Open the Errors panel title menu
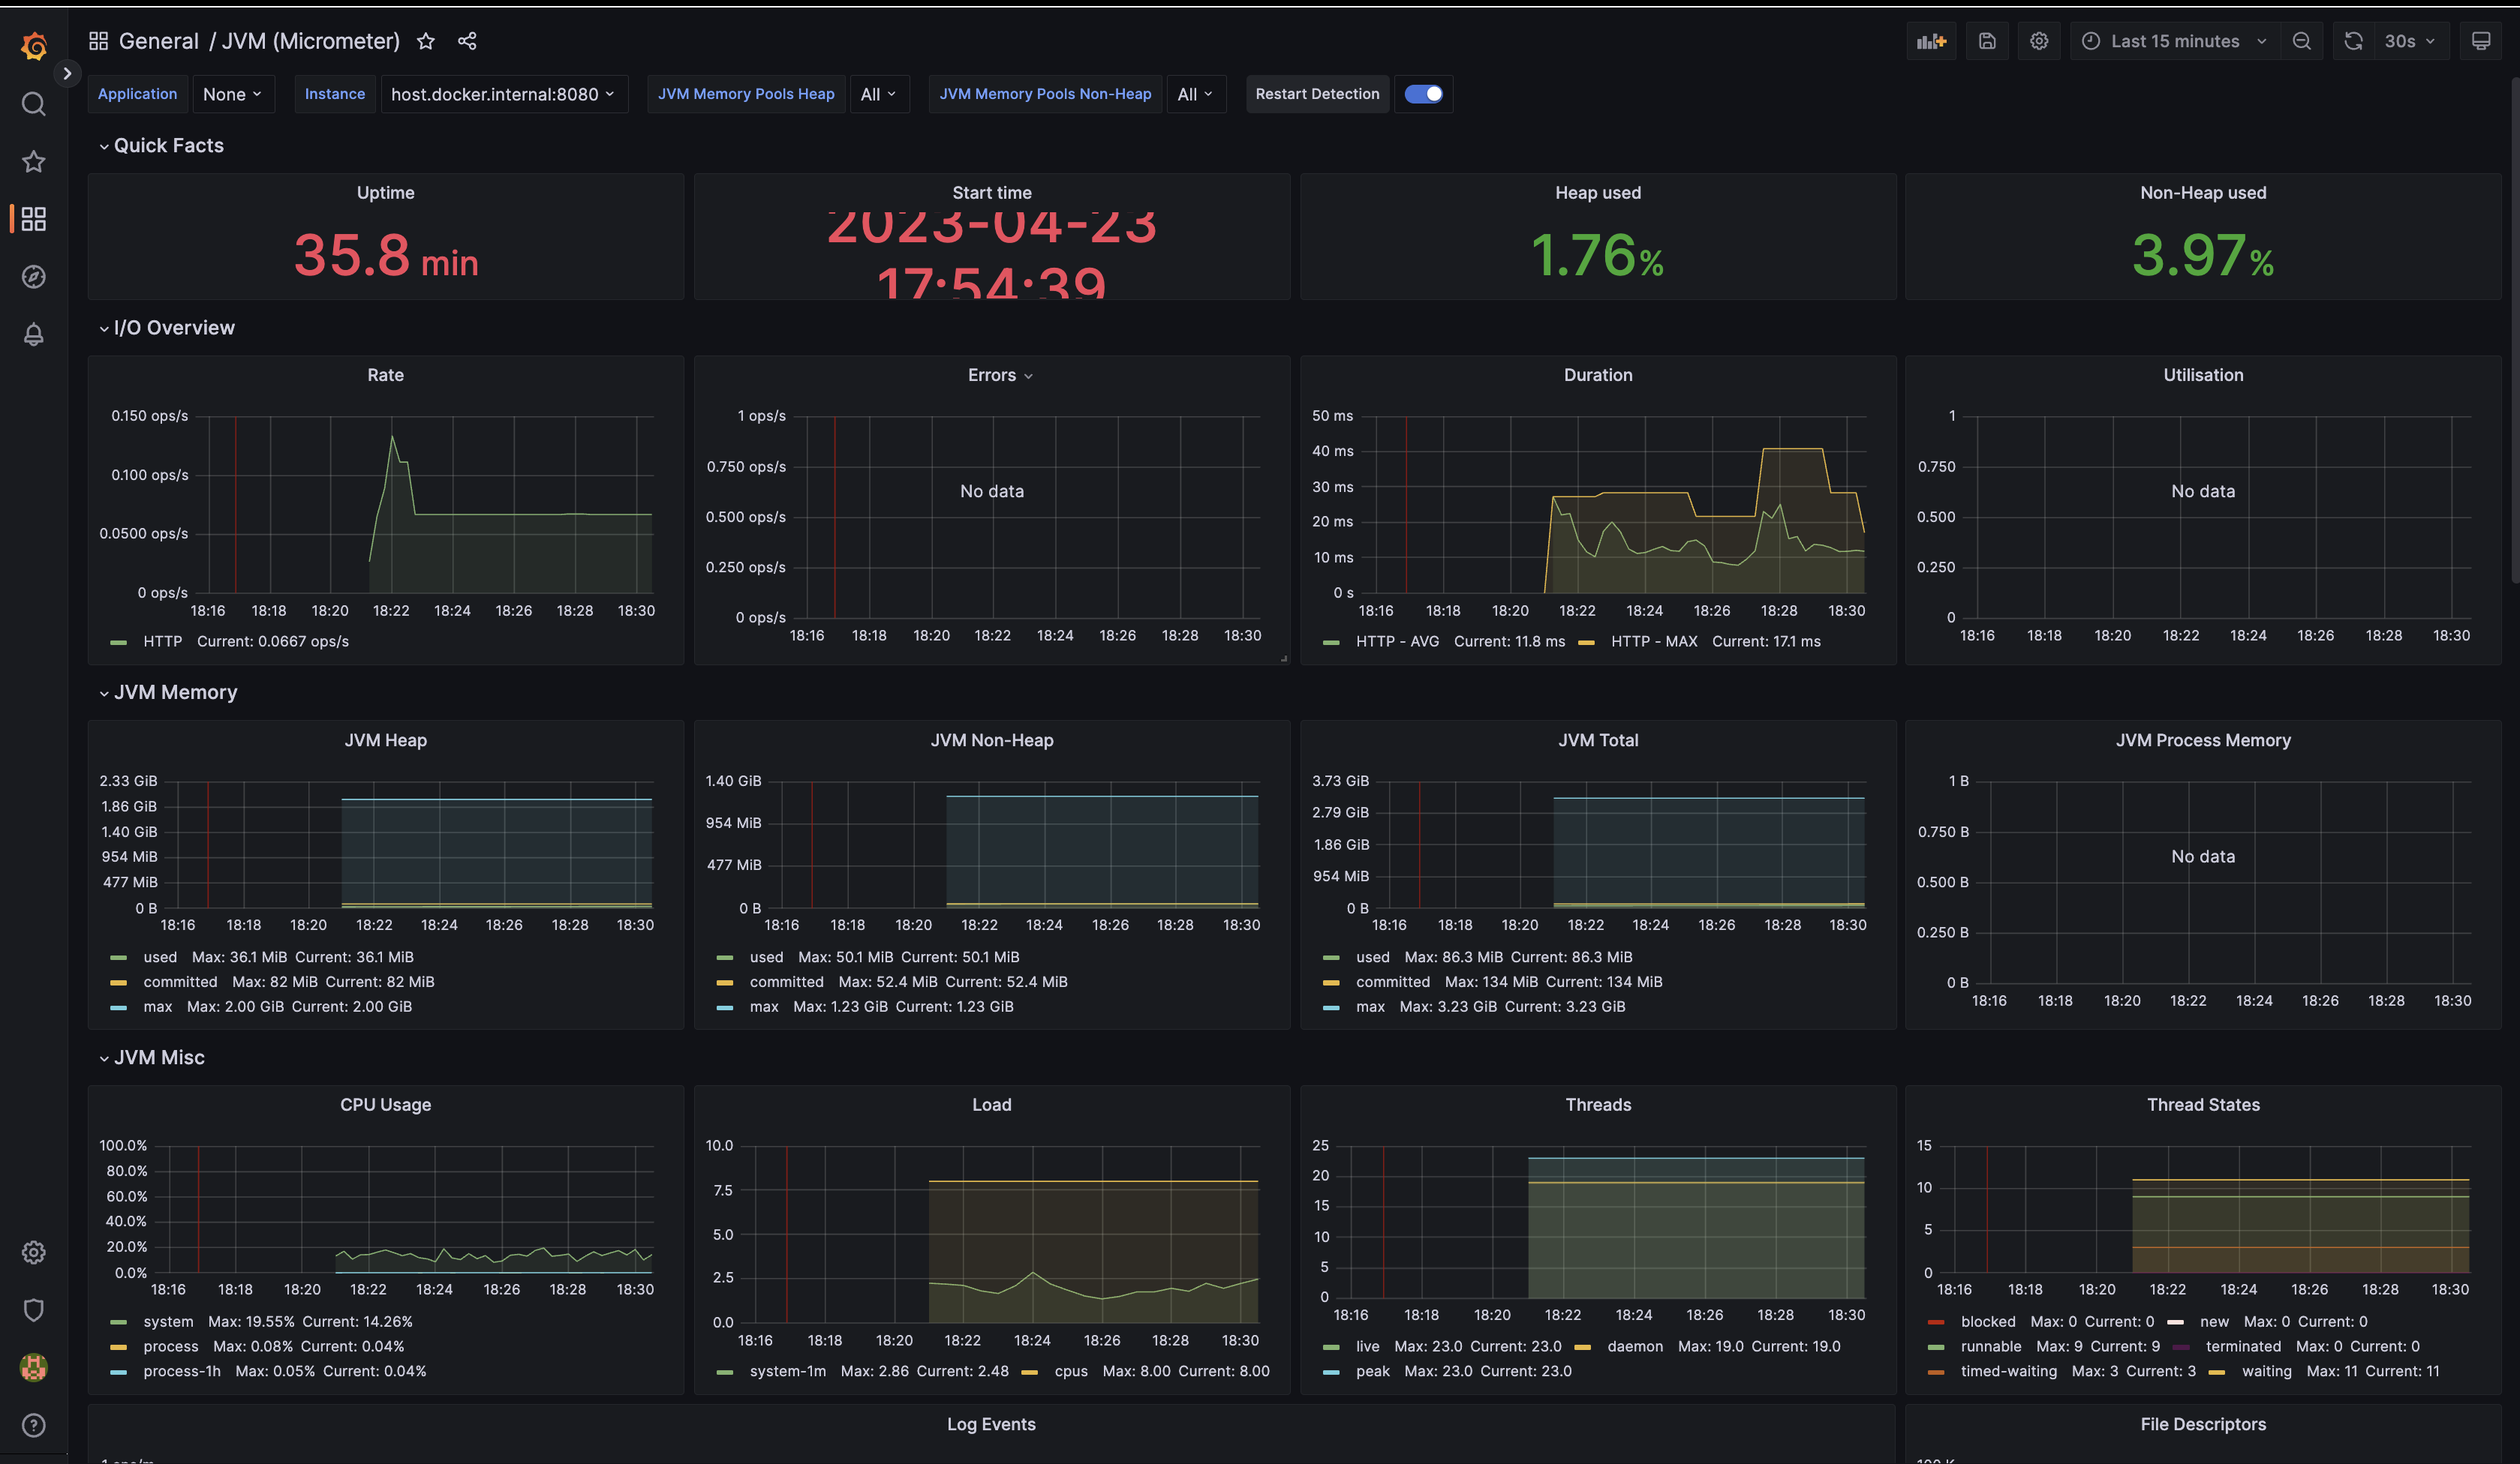 coord(999,376)
